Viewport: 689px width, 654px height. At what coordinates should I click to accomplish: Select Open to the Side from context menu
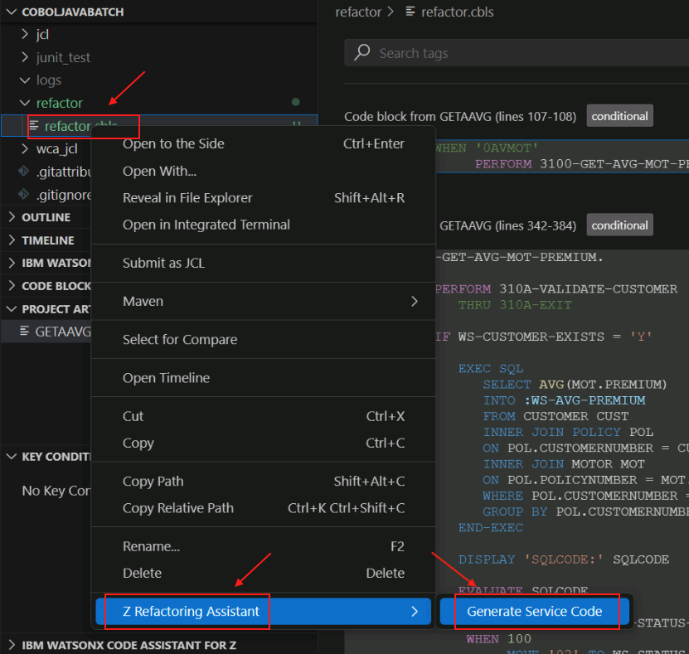click(x=173, y=143)
